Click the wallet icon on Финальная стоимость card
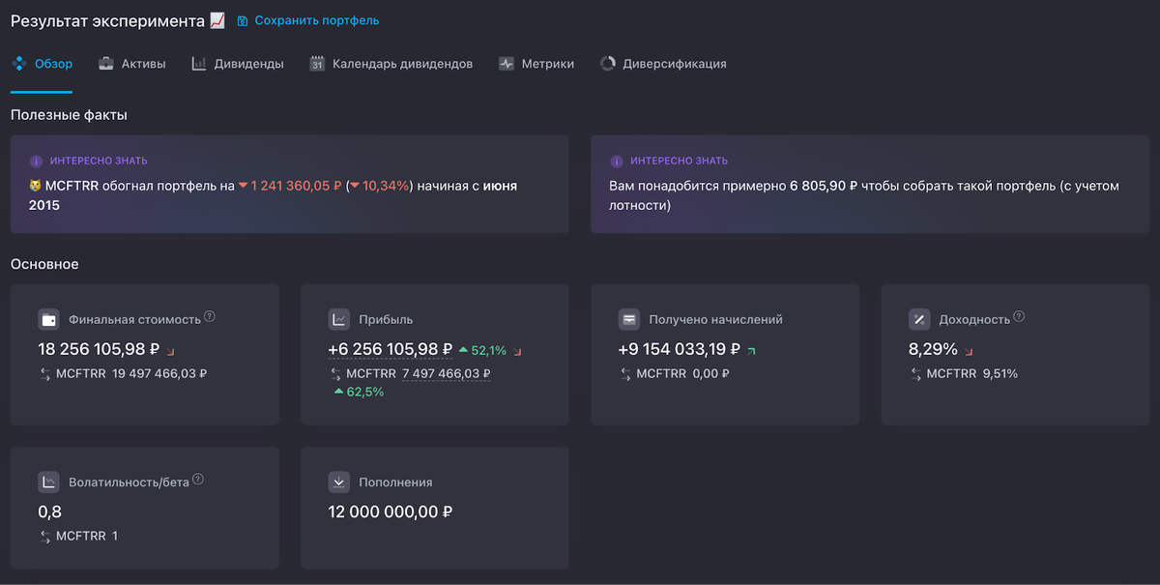This screenshot has width=1160, height=585. coord(49,319)
